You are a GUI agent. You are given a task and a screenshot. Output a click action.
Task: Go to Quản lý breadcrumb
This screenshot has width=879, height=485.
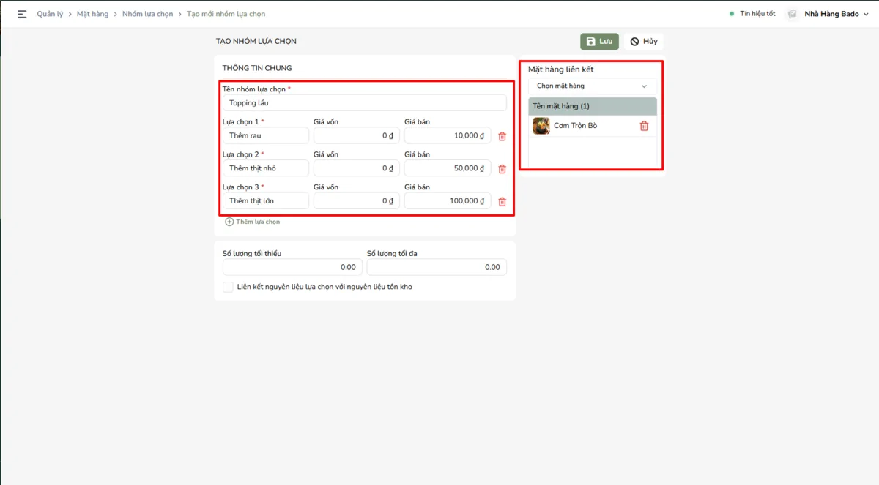50,14
